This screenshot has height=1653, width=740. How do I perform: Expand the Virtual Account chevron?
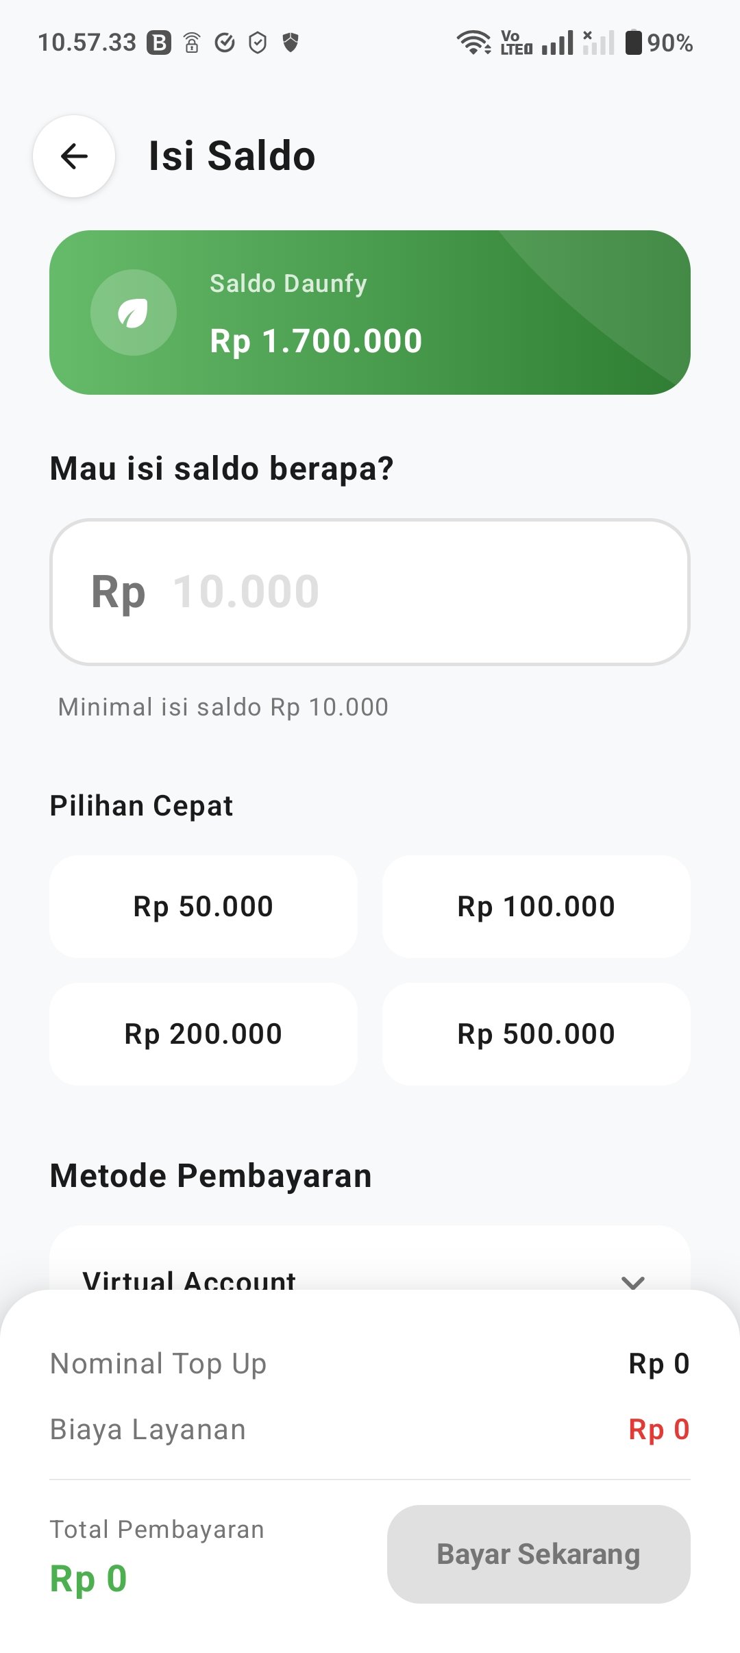pos(632,1280)
